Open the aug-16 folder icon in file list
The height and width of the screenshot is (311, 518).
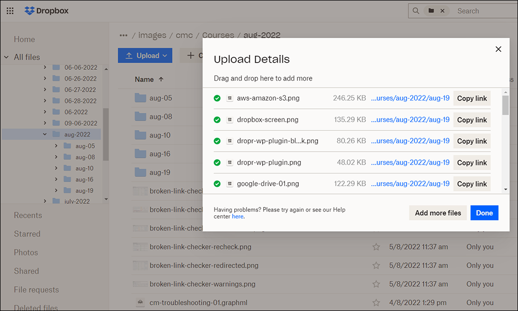tap(140, 154)
